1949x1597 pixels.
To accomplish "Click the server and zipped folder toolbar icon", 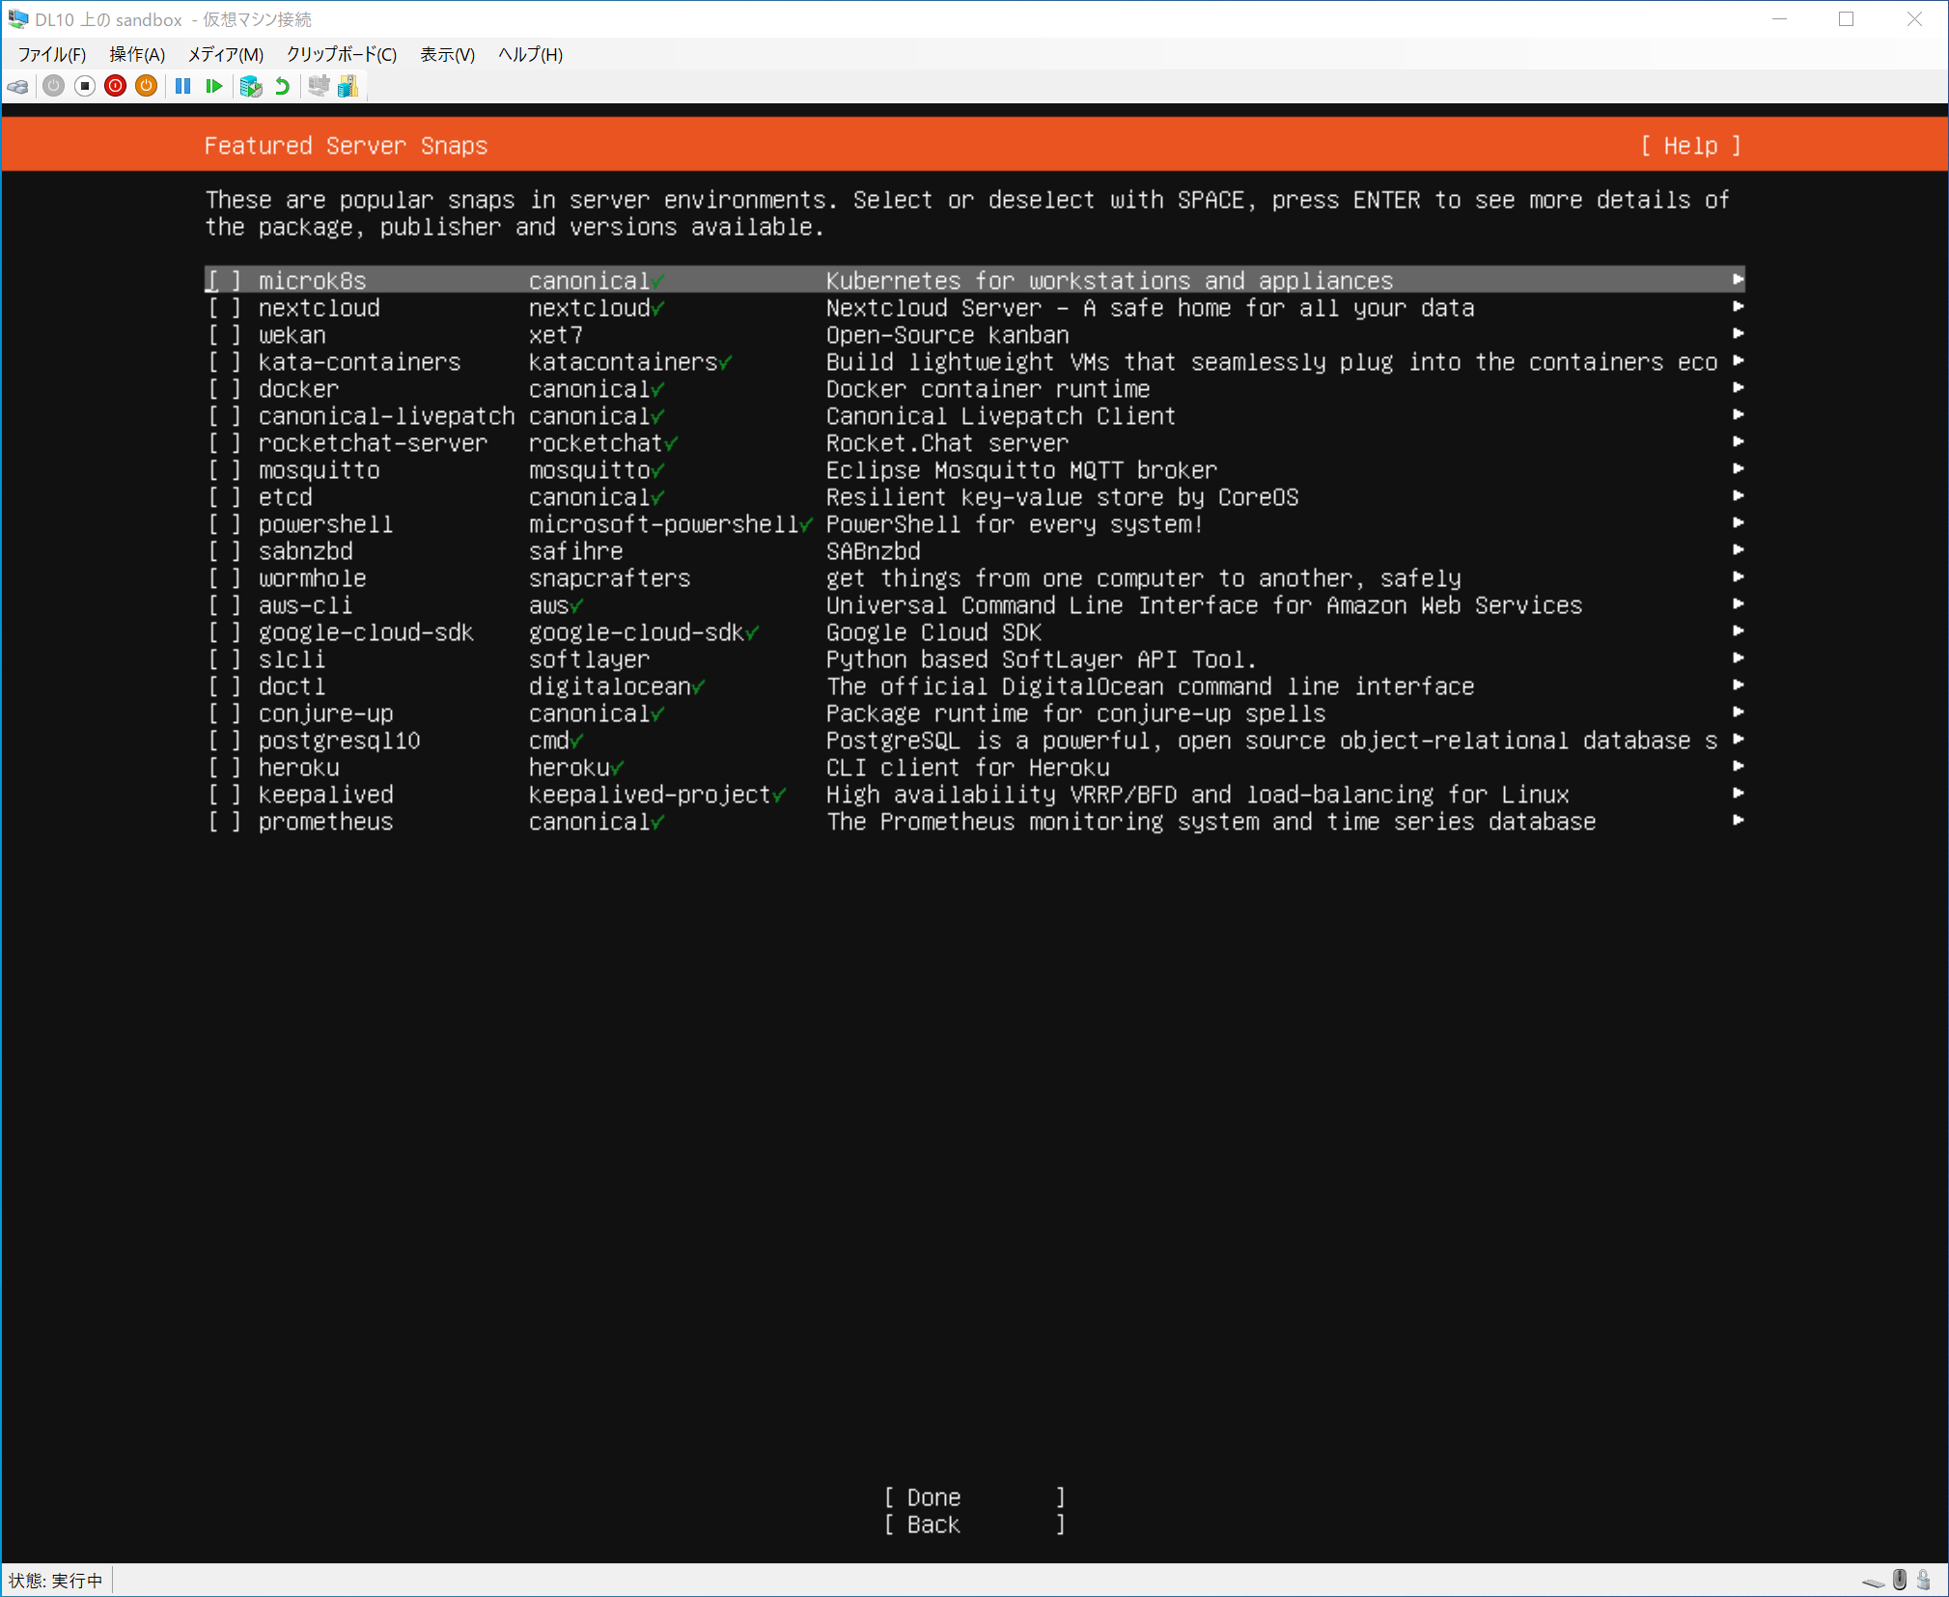I will coord(348,87).
